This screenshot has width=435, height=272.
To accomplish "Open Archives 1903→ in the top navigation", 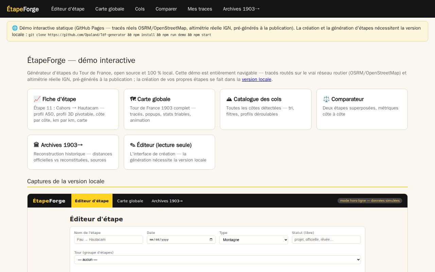I will click(x=241, y=9).
